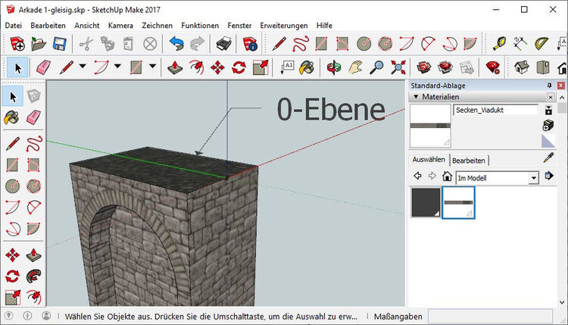Pin the Standard-Ablage tray
The width and height of the screenshot is (568, 325).
pyautogui.click(x=550, y=86)
